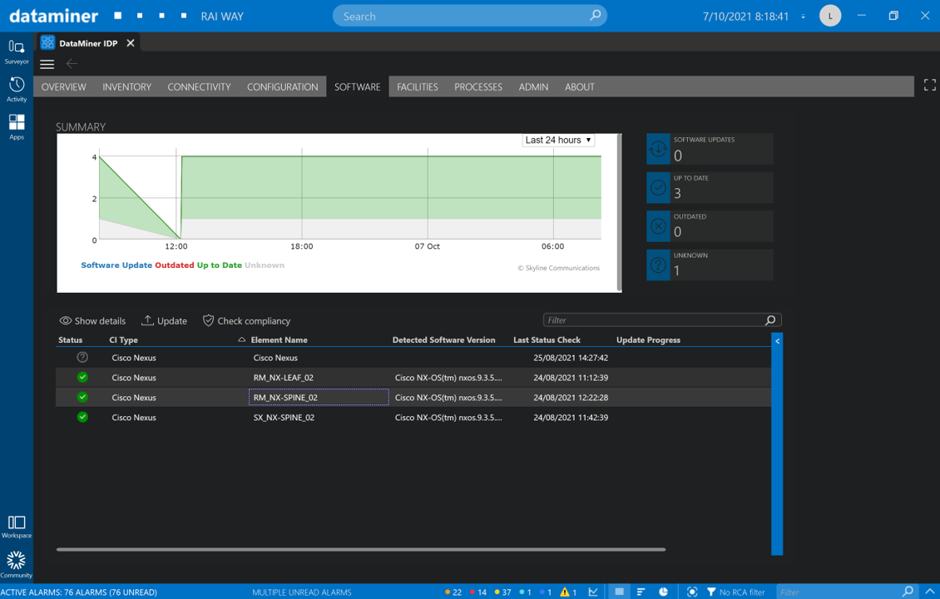Viewport: 940px width, 599px height.
Task: Open the ADMIN tab
Action: click(533, 87)
